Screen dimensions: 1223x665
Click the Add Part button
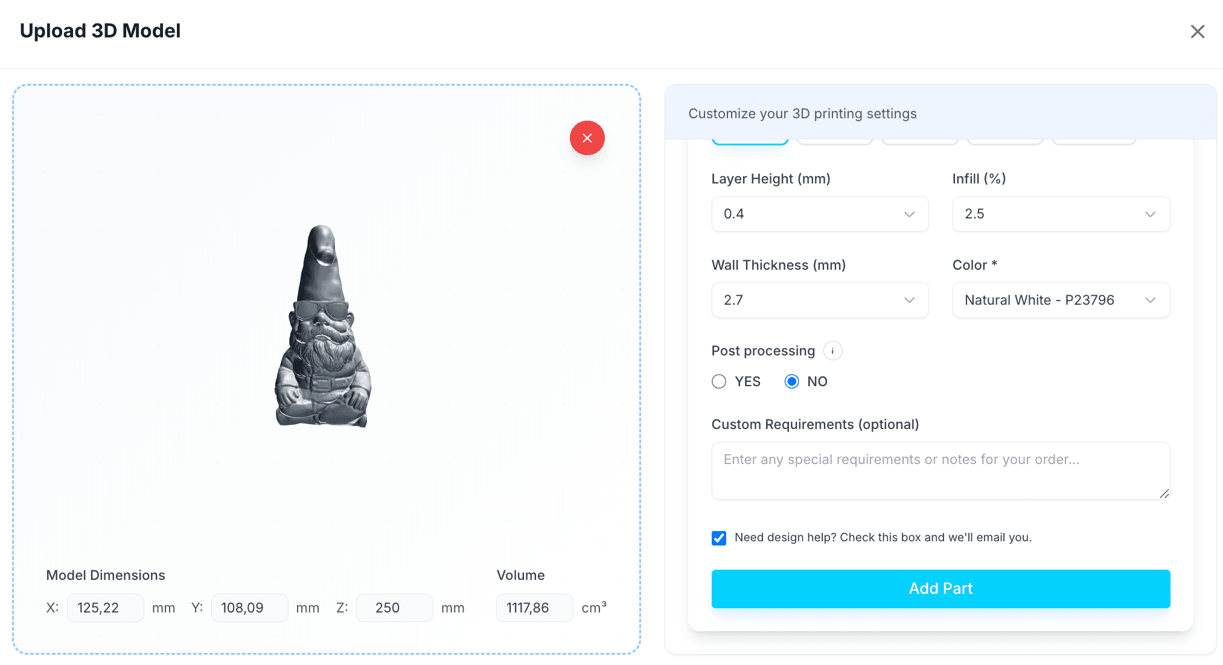tap(940, 588)
